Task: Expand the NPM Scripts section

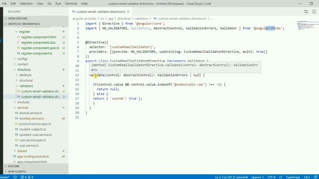Action: (x=36, y=172)
